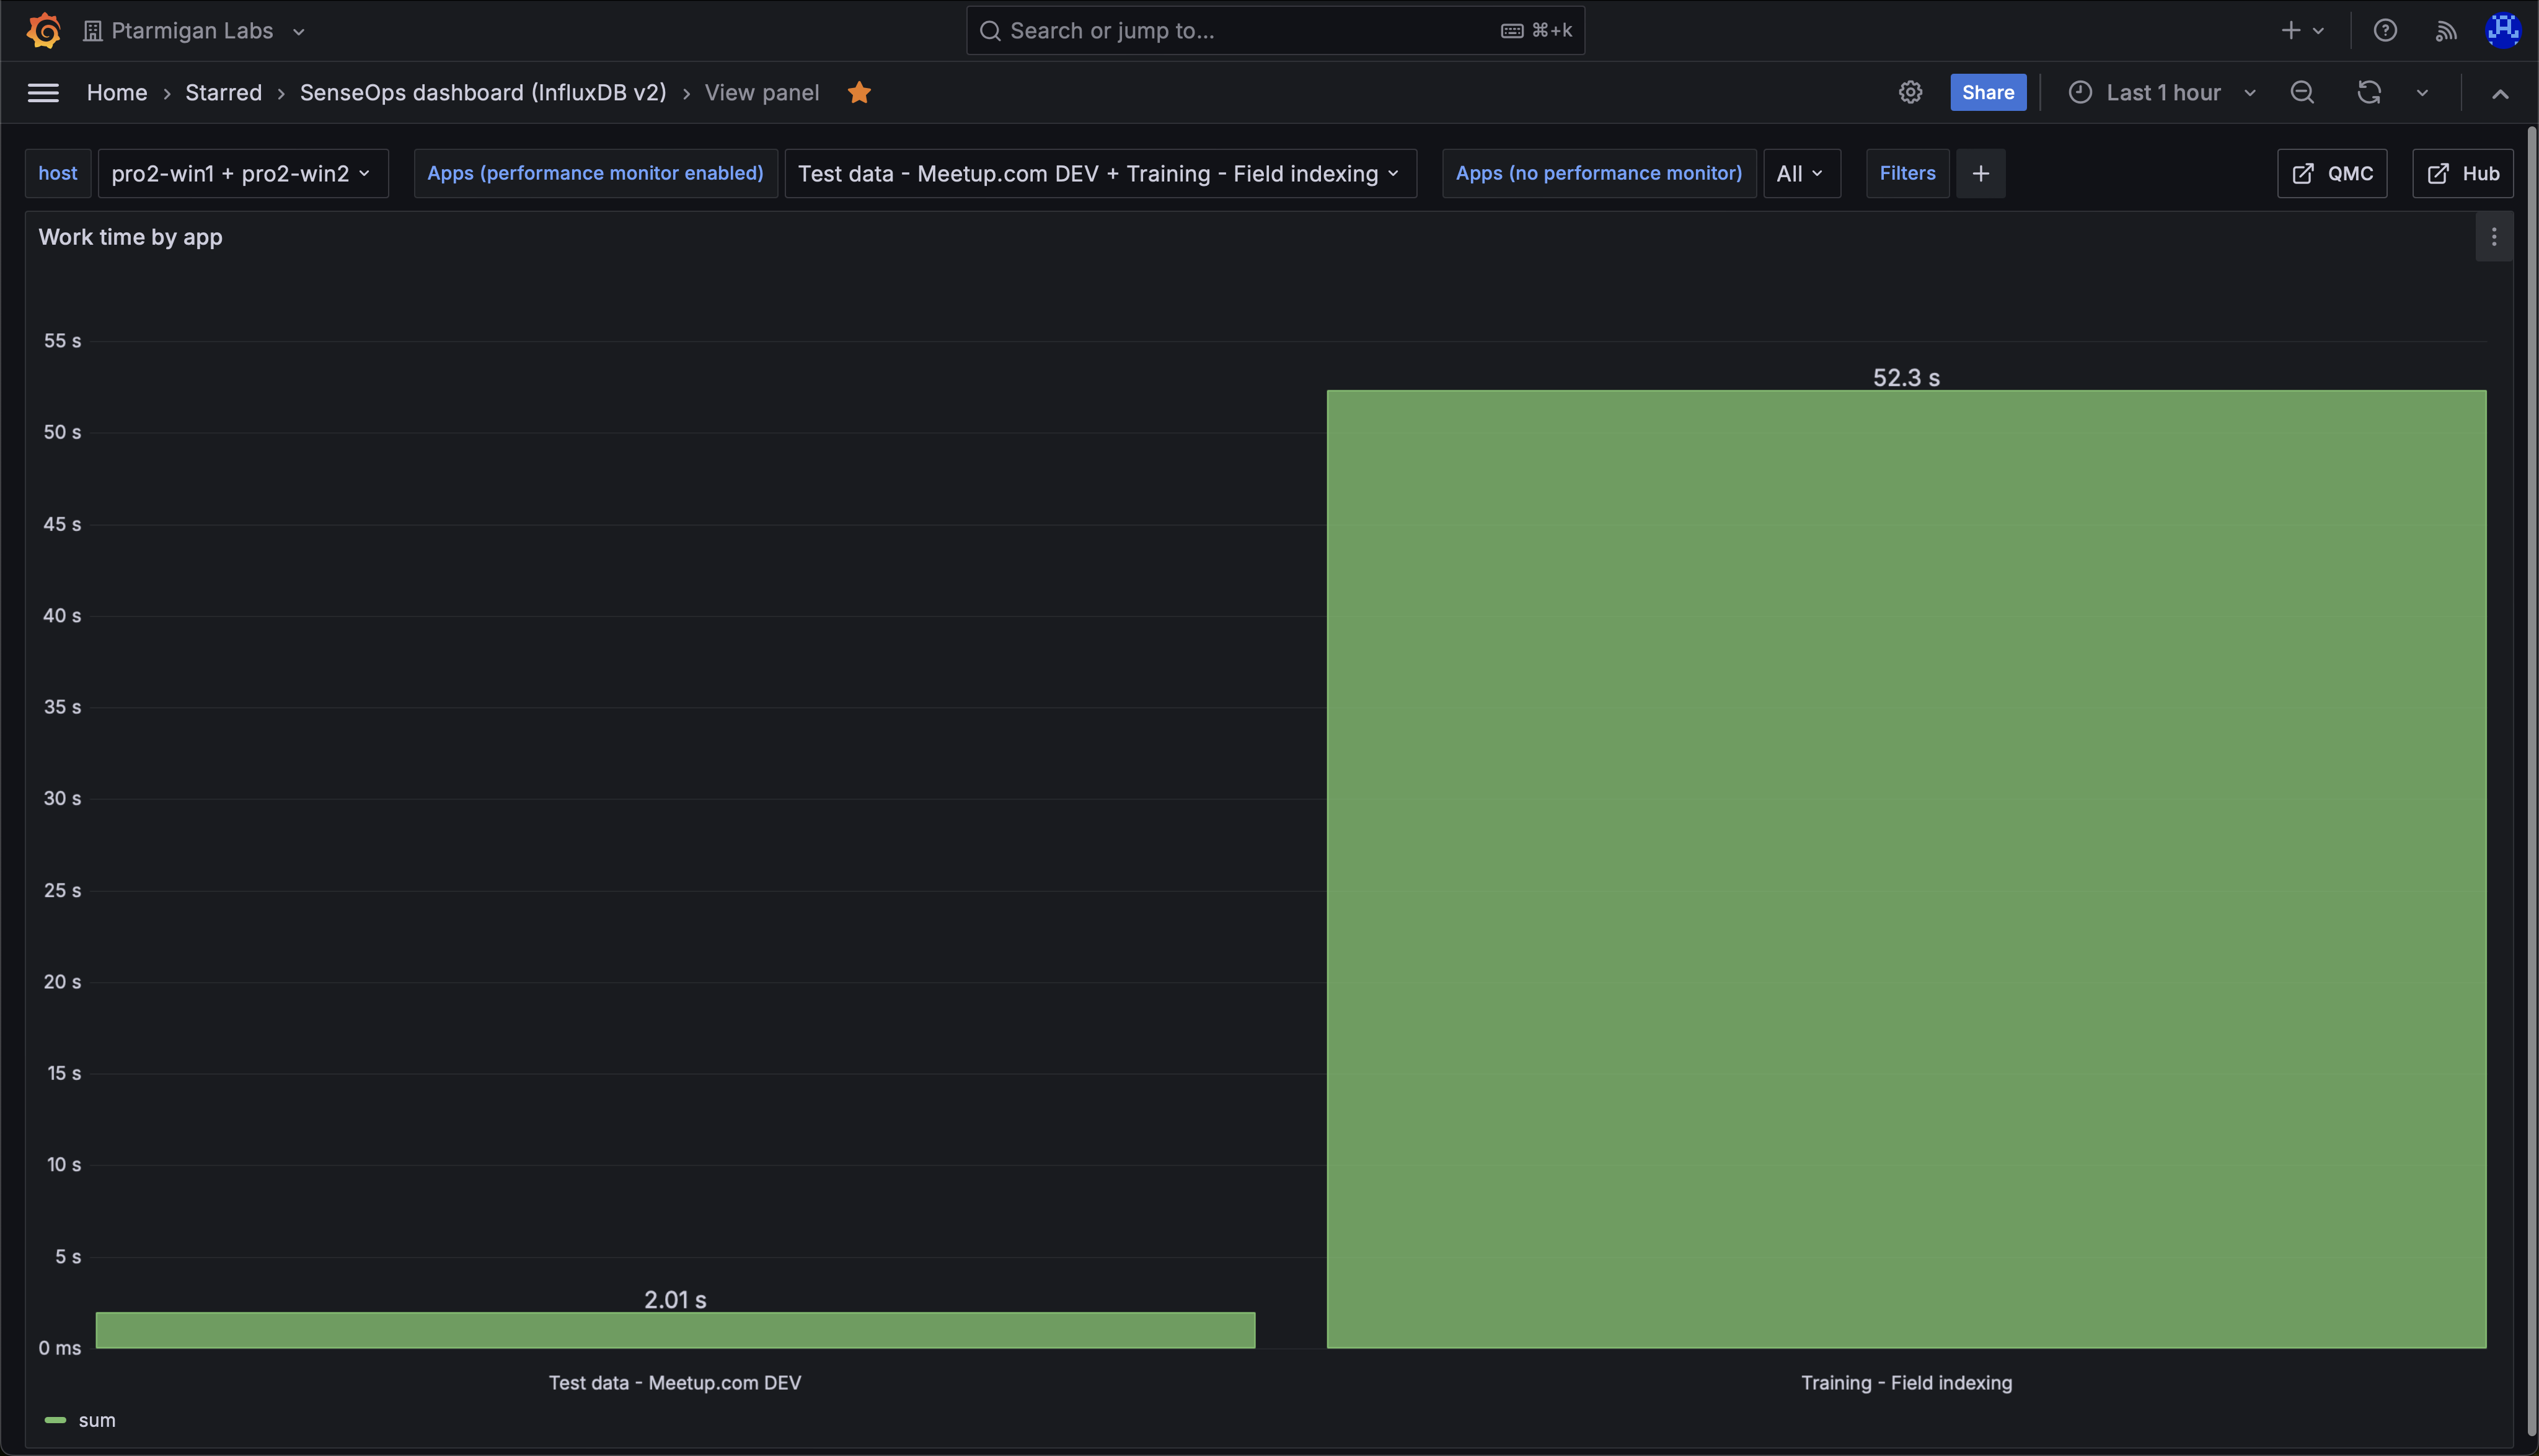The image size is (2539, 1456).
Task: Open the hamburger navigation menu
Action: click(43, 93)
